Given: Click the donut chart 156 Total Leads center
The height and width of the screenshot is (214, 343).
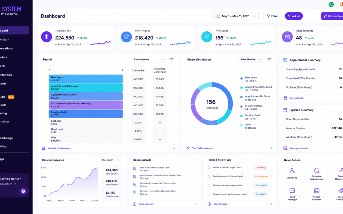Looking at the screenshot, I should pos(211,104).
